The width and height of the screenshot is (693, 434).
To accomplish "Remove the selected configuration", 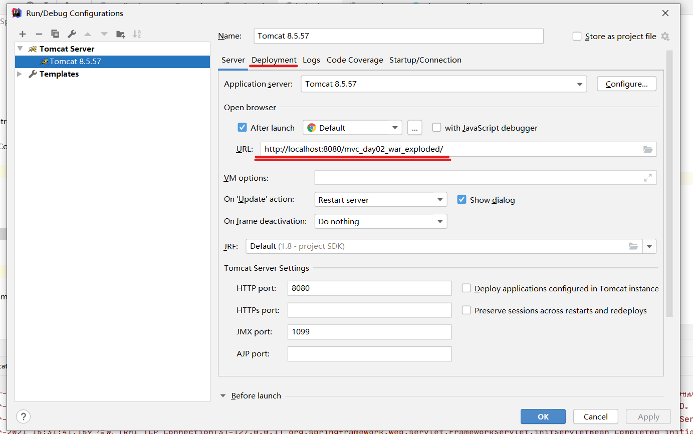I will tap(39, 34).
